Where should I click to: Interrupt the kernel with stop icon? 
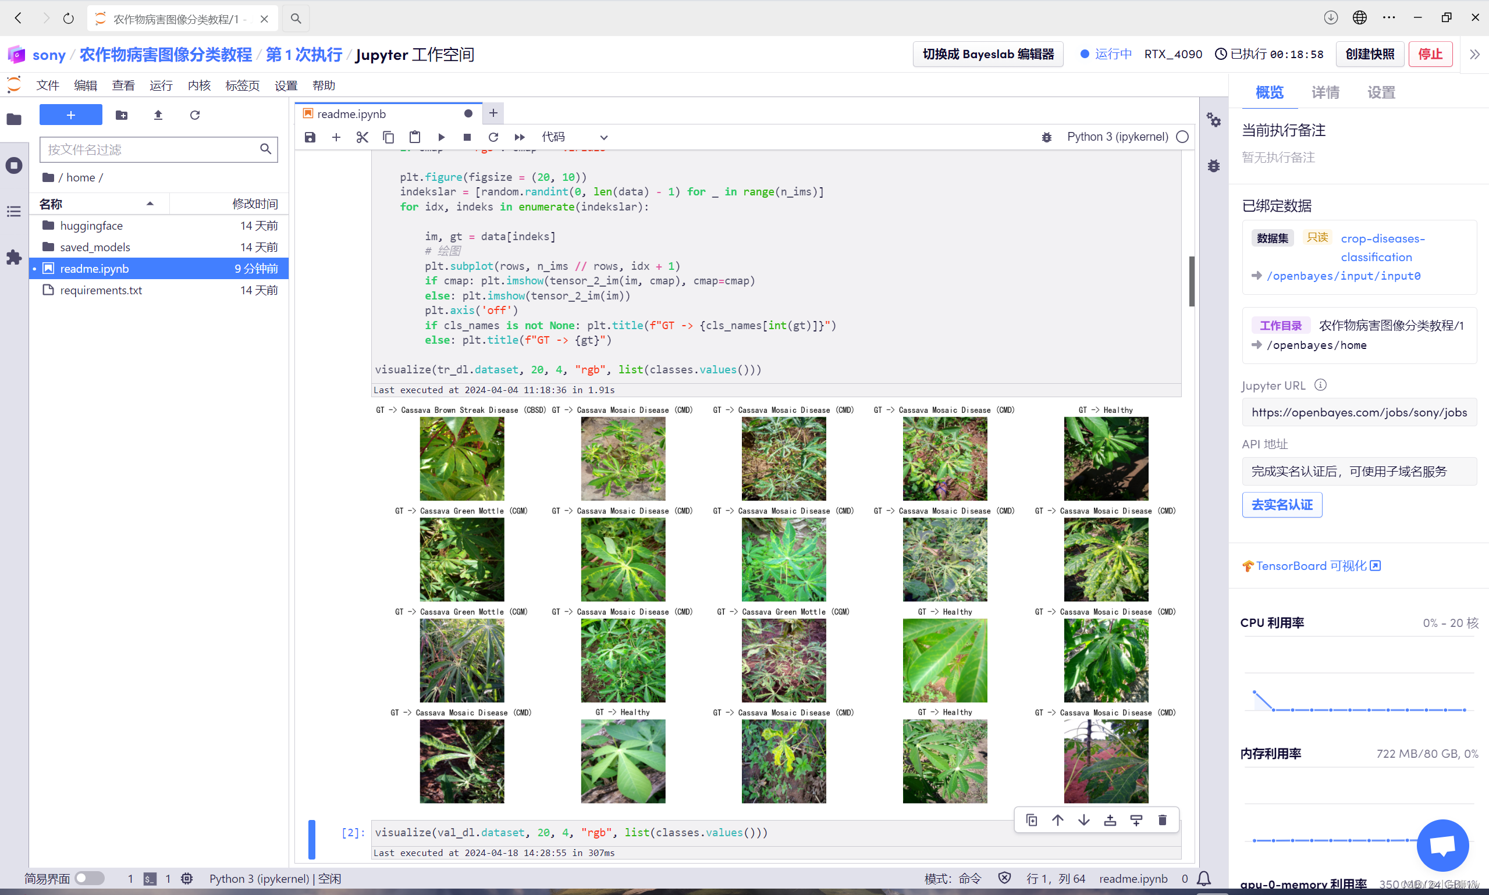pos(467,137)
